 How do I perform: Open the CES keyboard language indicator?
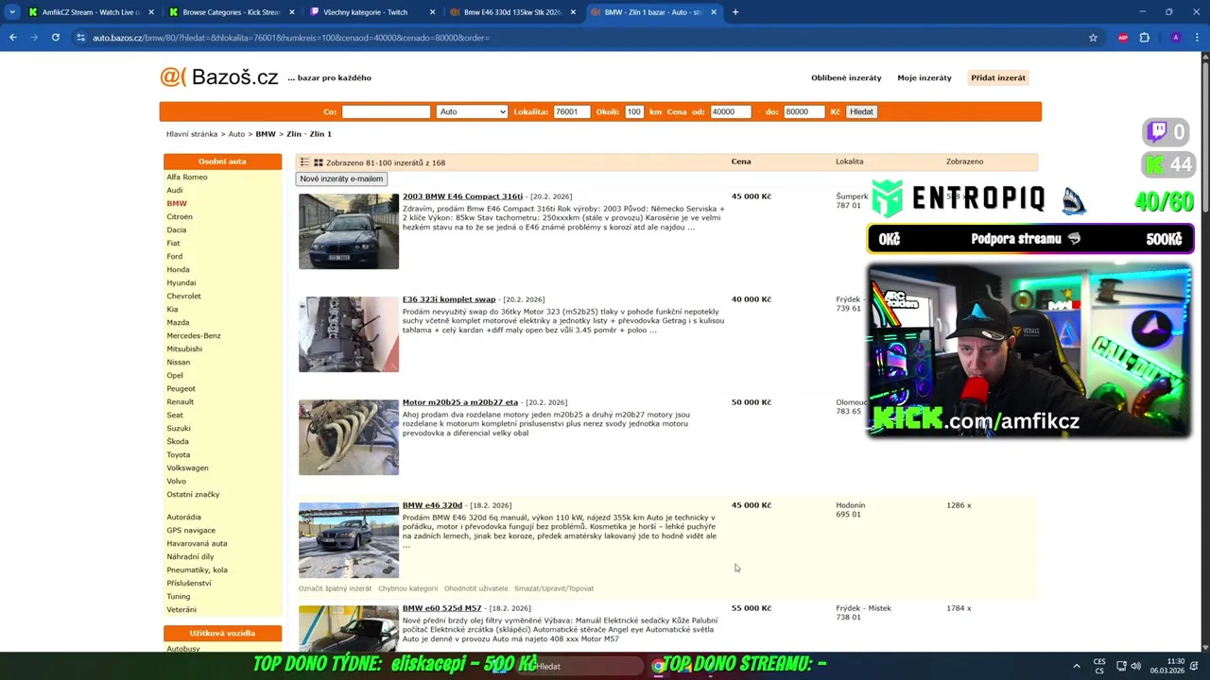point(1099,666)
